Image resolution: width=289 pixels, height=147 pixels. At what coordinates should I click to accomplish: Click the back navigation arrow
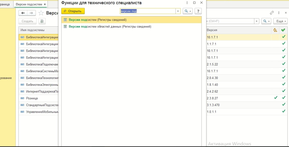(23, 13)
